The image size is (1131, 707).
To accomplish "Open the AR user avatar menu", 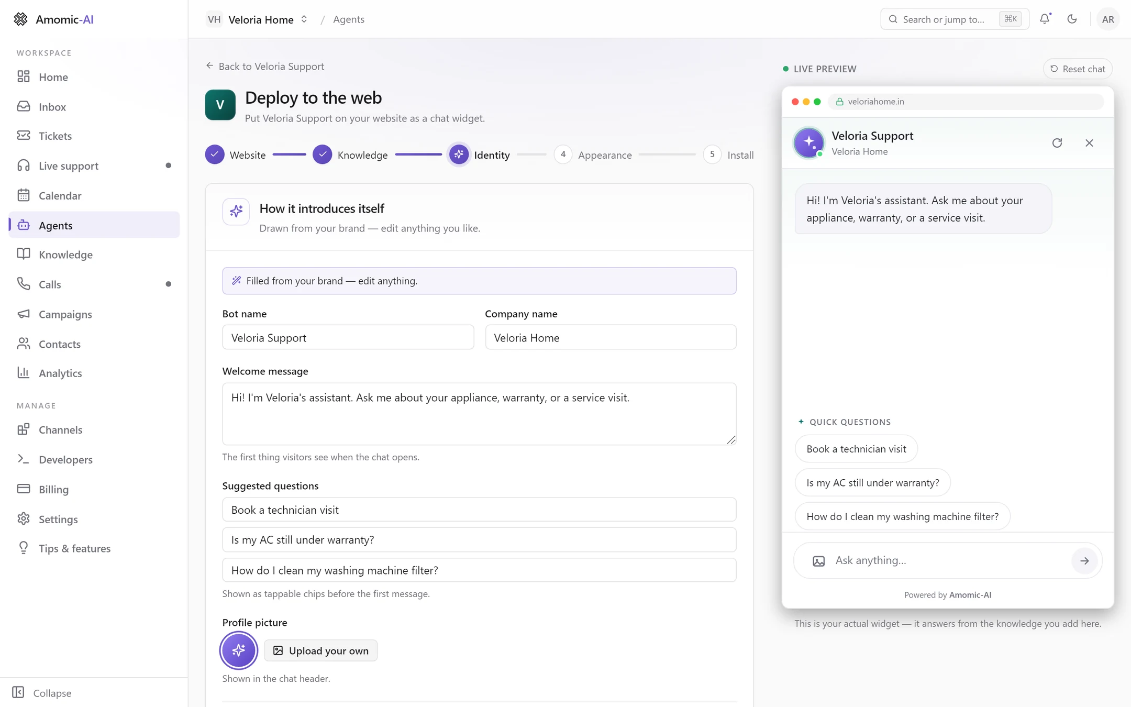I will click(x=1107, y=19).
